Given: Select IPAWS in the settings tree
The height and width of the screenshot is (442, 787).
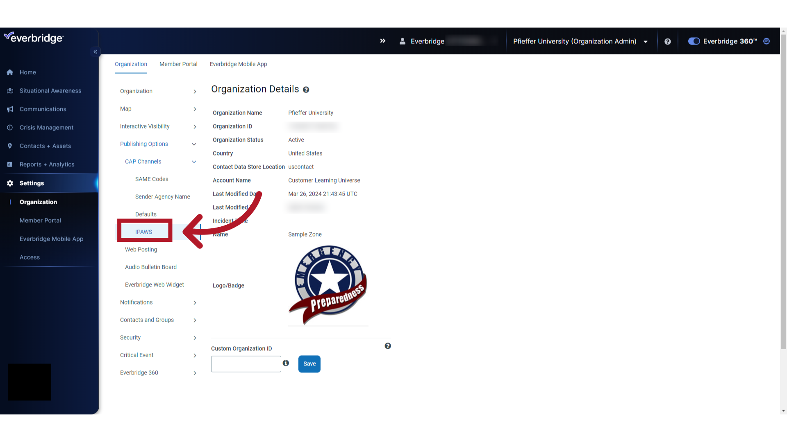Looking at the screenshot, I should [x=144, y=231].
